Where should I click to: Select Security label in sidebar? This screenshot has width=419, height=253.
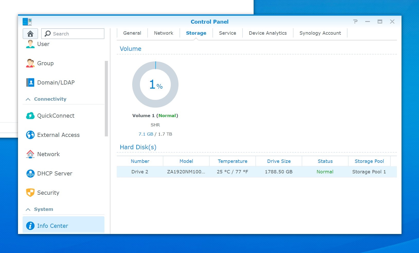click(x=48, y=193)
